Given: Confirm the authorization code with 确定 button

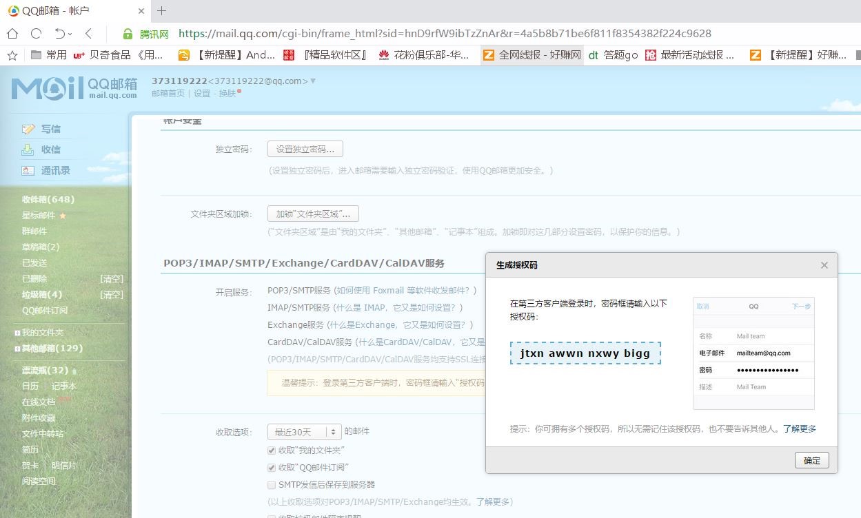Looking at the screenshot, I should [811, 460].
